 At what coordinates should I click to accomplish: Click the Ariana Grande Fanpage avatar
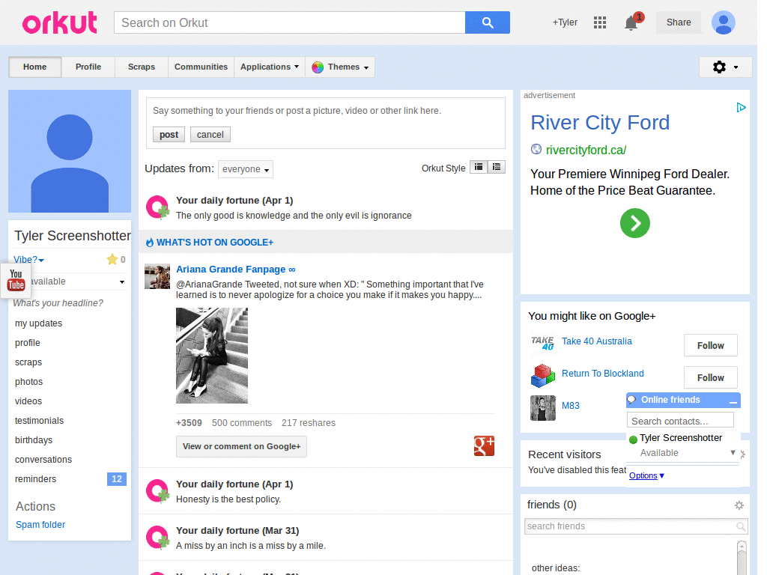157,276
